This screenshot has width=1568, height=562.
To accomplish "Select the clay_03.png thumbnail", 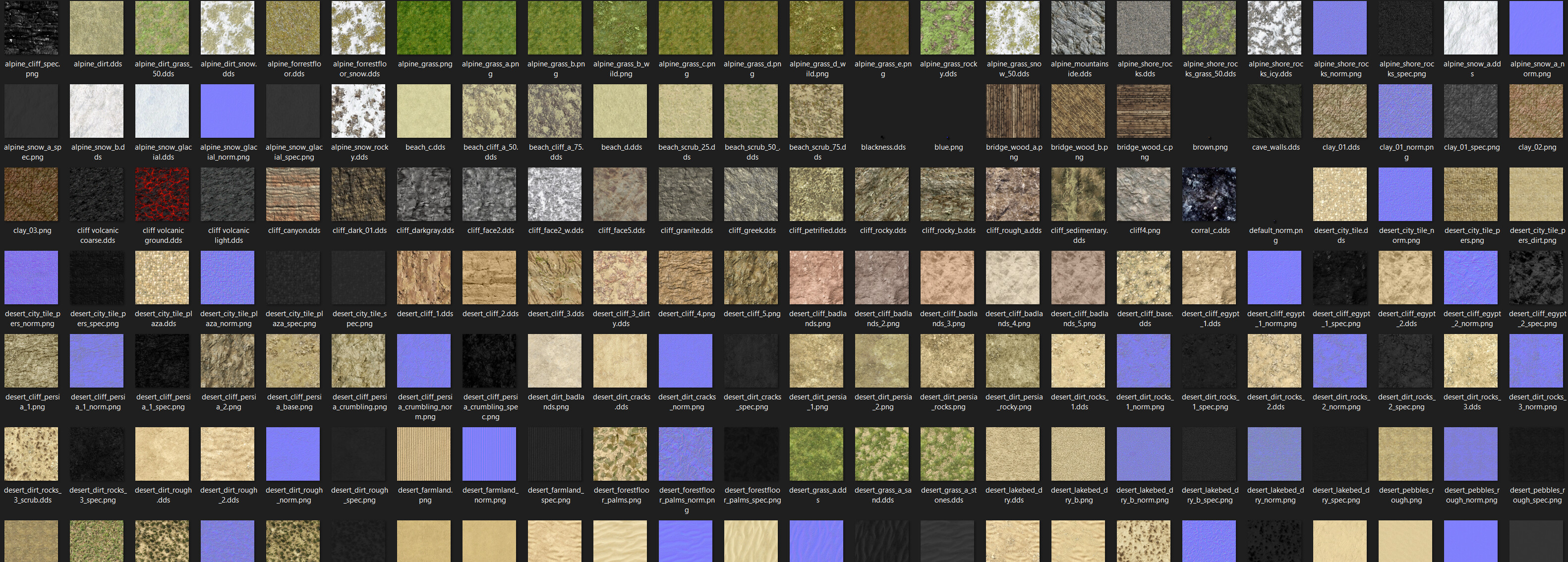I will coord(32,195).
